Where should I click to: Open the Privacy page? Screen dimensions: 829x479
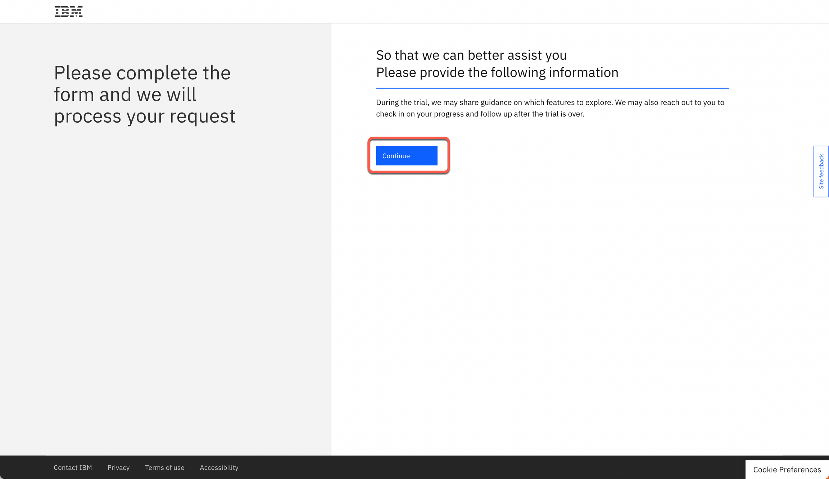pos(118,467)
